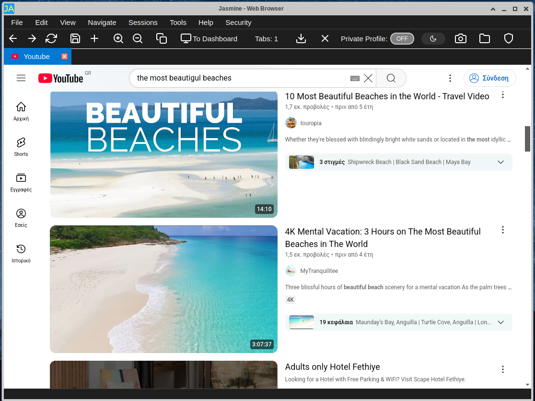Clear the search text with the X icon
The height and width of the screenshot is (401, 535).
pyautogui.click(x=368, y=78)
